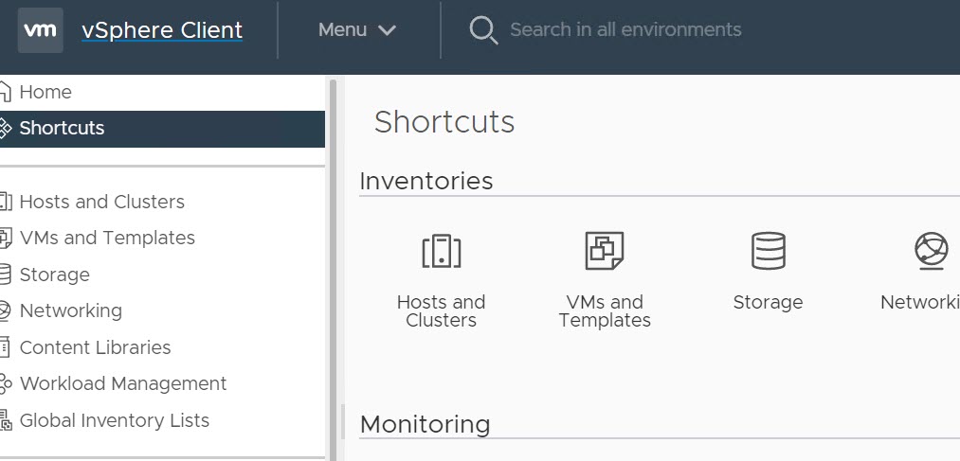Viewport: 960px width, 461px height.
Task: Focus the Search in all environments field
Action: click(x=625, y=30)
